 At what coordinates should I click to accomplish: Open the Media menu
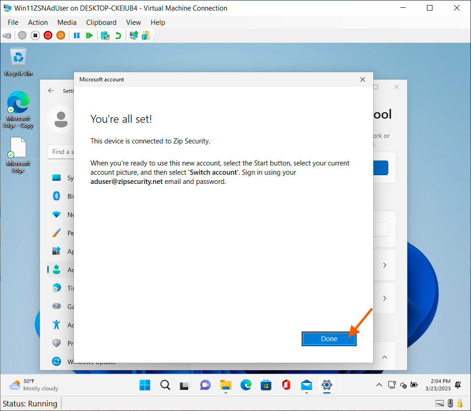pos(67,22)
